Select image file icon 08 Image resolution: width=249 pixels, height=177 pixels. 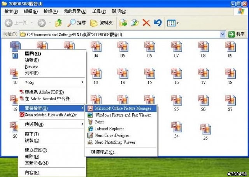pyautogui.click(x=203, y=47)
